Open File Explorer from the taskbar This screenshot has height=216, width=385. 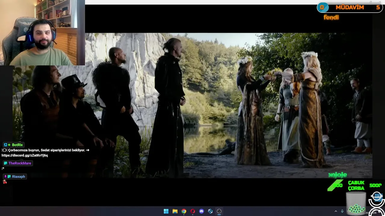click(x=175, y=211)
